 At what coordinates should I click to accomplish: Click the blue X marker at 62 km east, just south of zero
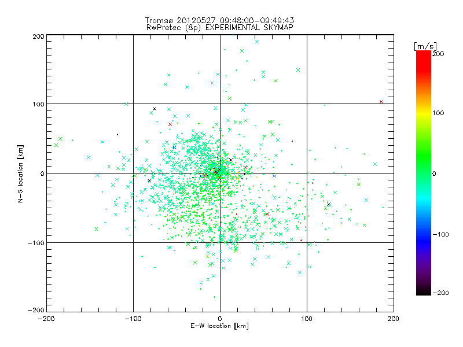tap(274, 176)
